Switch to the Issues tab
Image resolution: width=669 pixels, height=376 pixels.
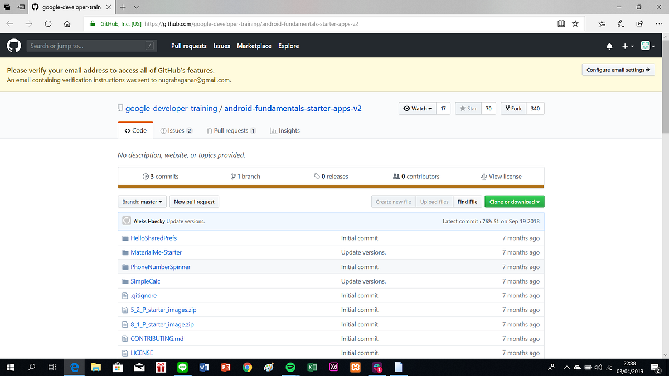click(x=176, y=130)
